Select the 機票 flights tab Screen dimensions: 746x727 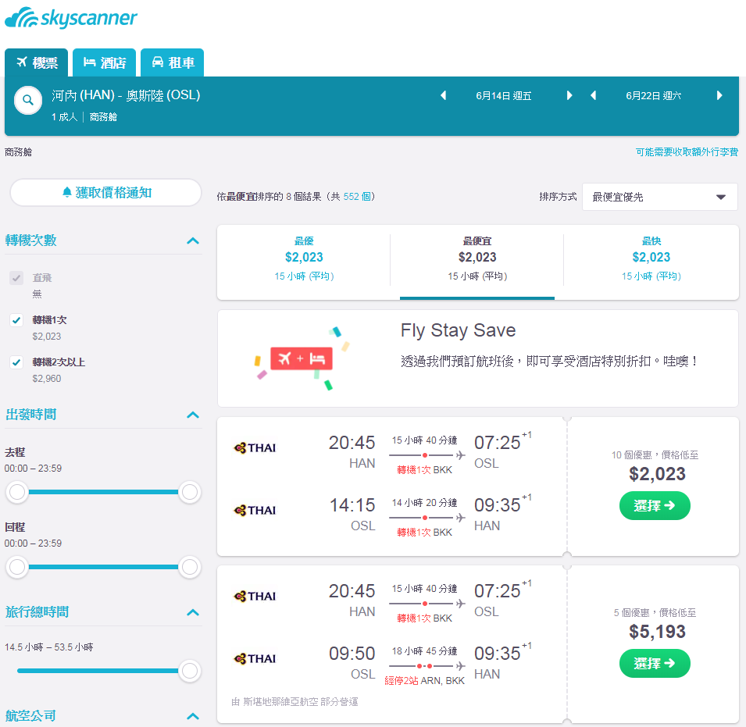(x=36, y=62)
